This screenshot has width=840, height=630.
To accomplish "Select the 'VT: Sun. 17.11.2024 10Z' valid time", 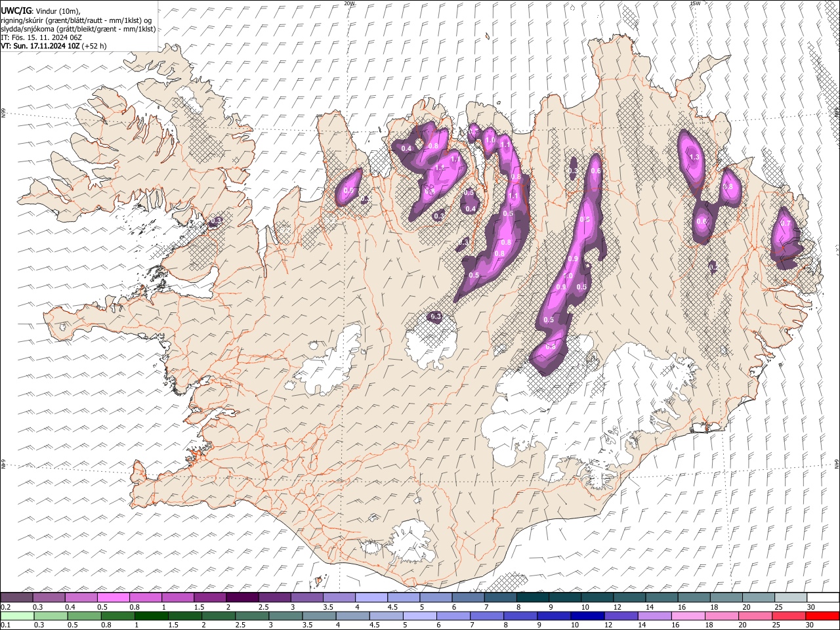I will click(x=41, y=46).
